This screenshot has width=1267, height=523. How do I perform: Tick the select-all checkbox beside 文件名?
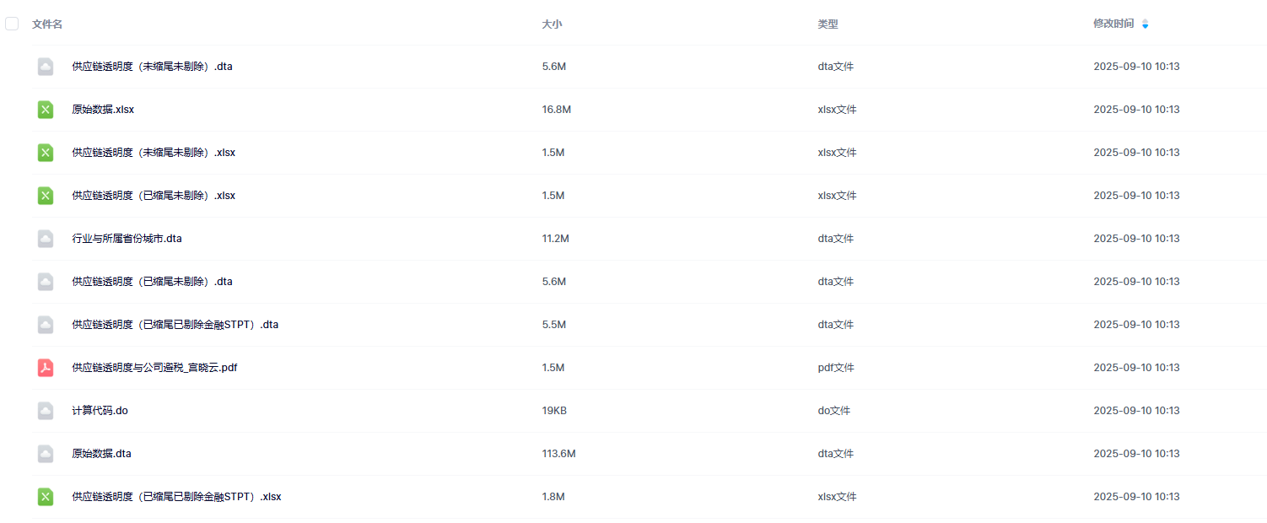point(12,24)
